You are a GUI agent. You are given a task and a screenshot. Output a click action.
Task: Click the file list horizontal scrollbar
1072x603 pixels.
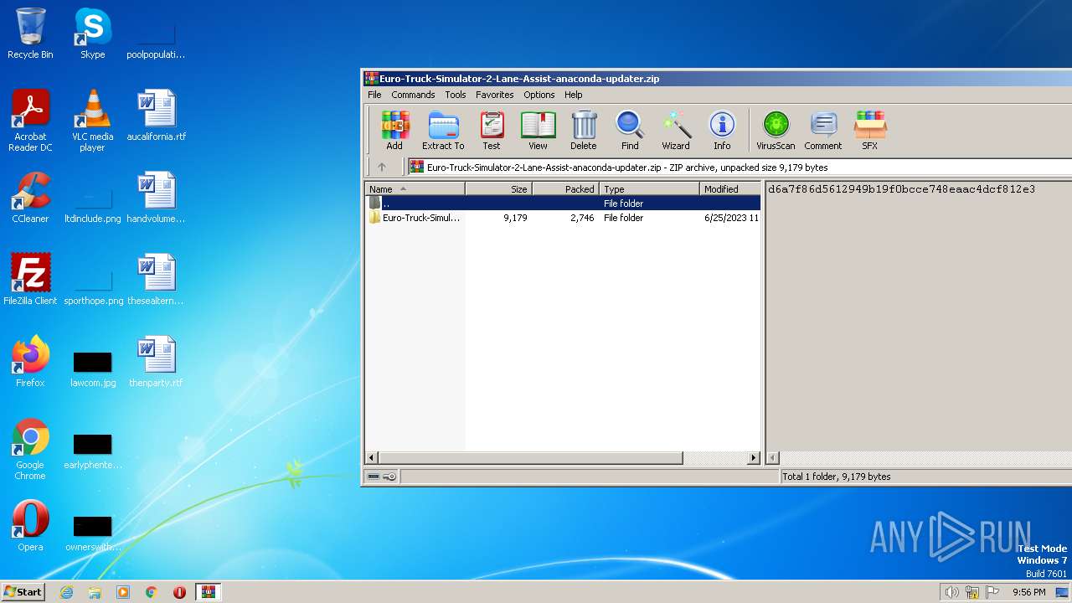tap(531, 458)
